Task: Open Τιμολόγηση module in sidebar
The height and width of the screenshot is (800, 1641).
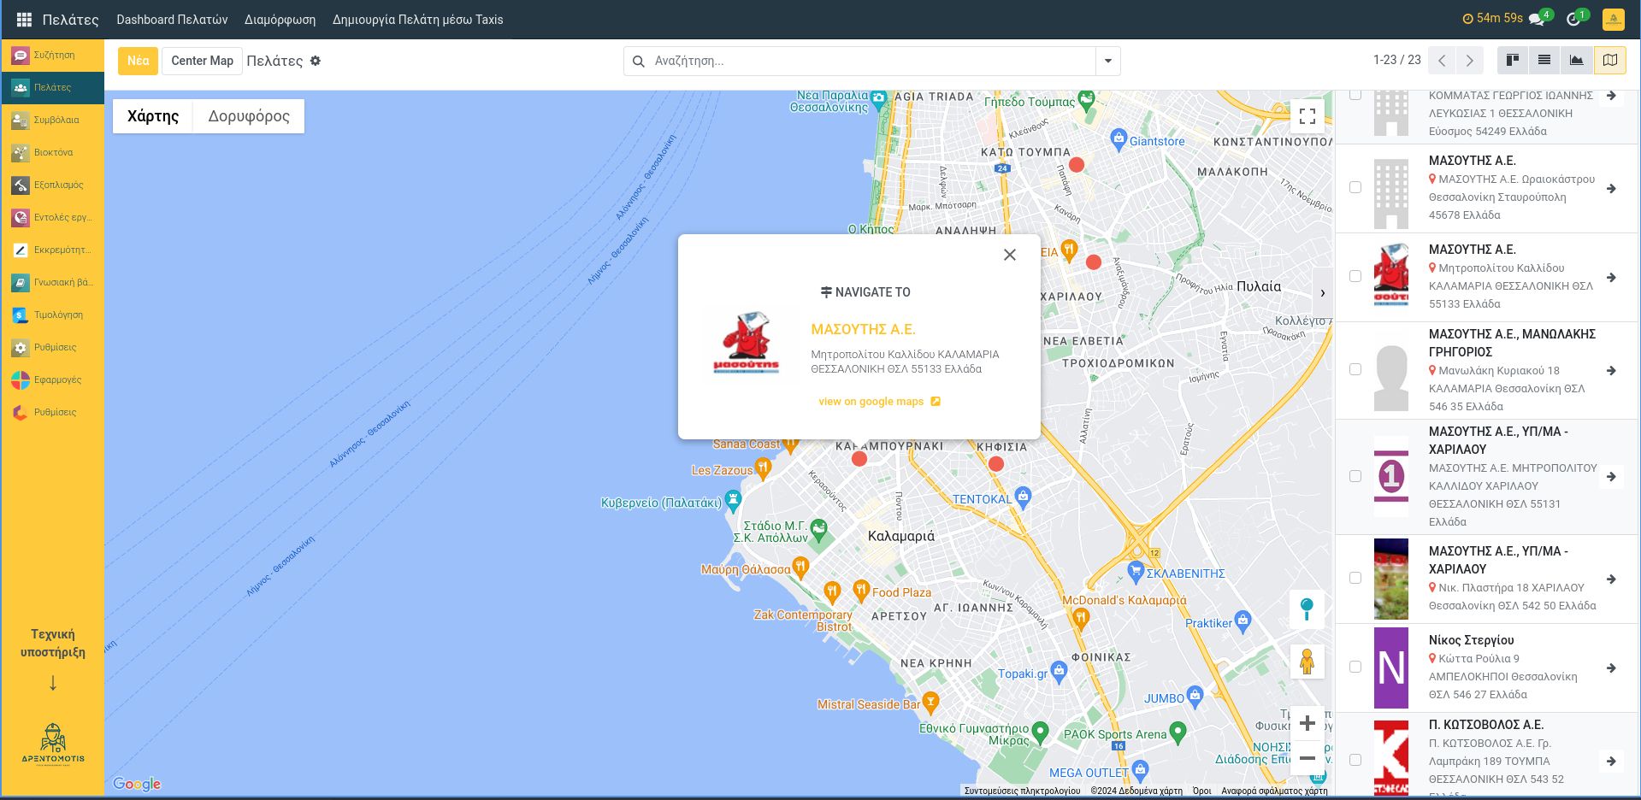Action: tap(53, 315)
